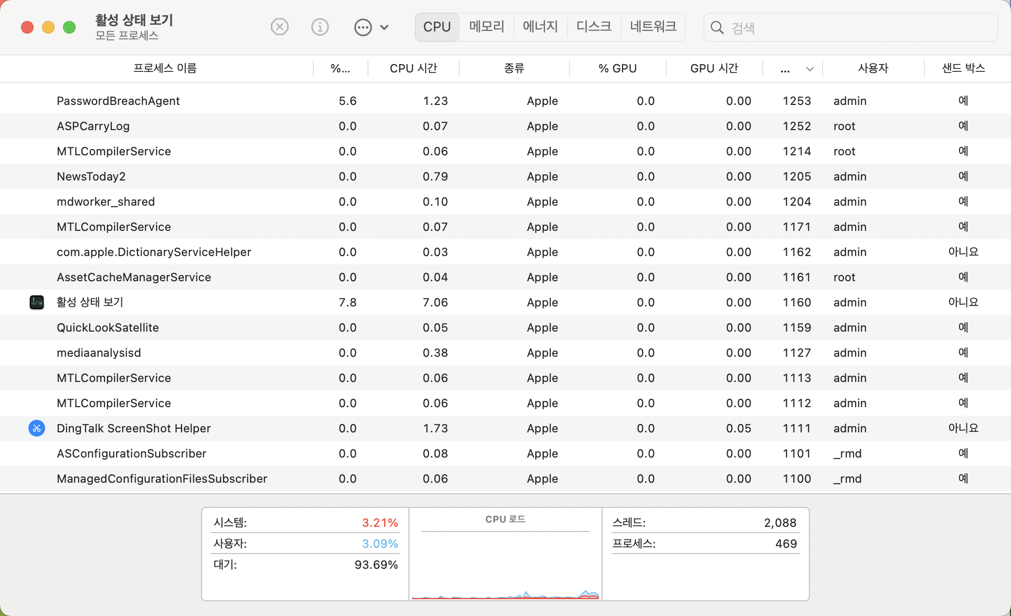The height and width of the screenshot is (616, 1011).
Task: Click the magnifier icon in search field
Action: tap(717, 28)
